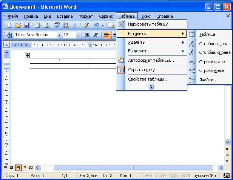Toggle Bold formatting Ж
This screenshot has height=180, width=233.
[87, 35]
